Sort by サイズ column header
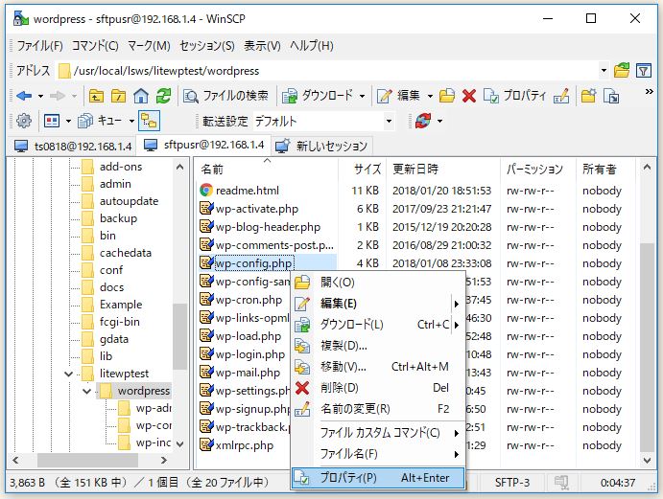This screenshot has width=663, height=499. pos(362,170)
